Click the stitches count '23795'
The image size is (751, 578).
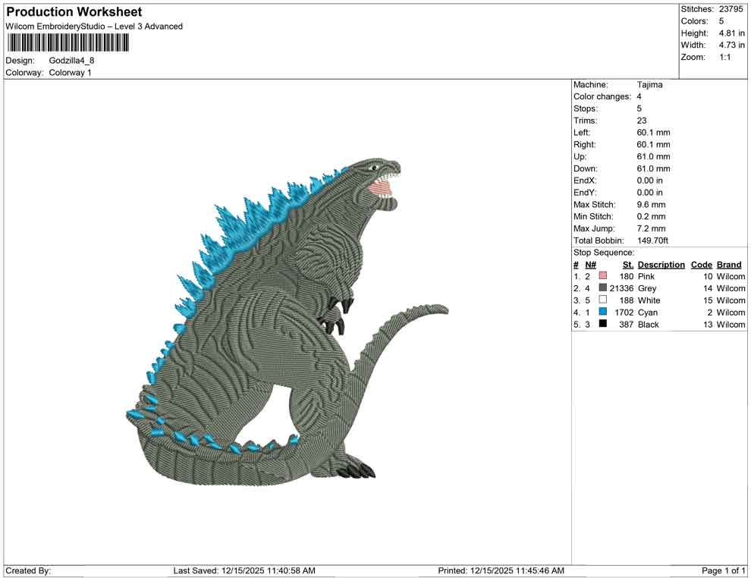731,9
